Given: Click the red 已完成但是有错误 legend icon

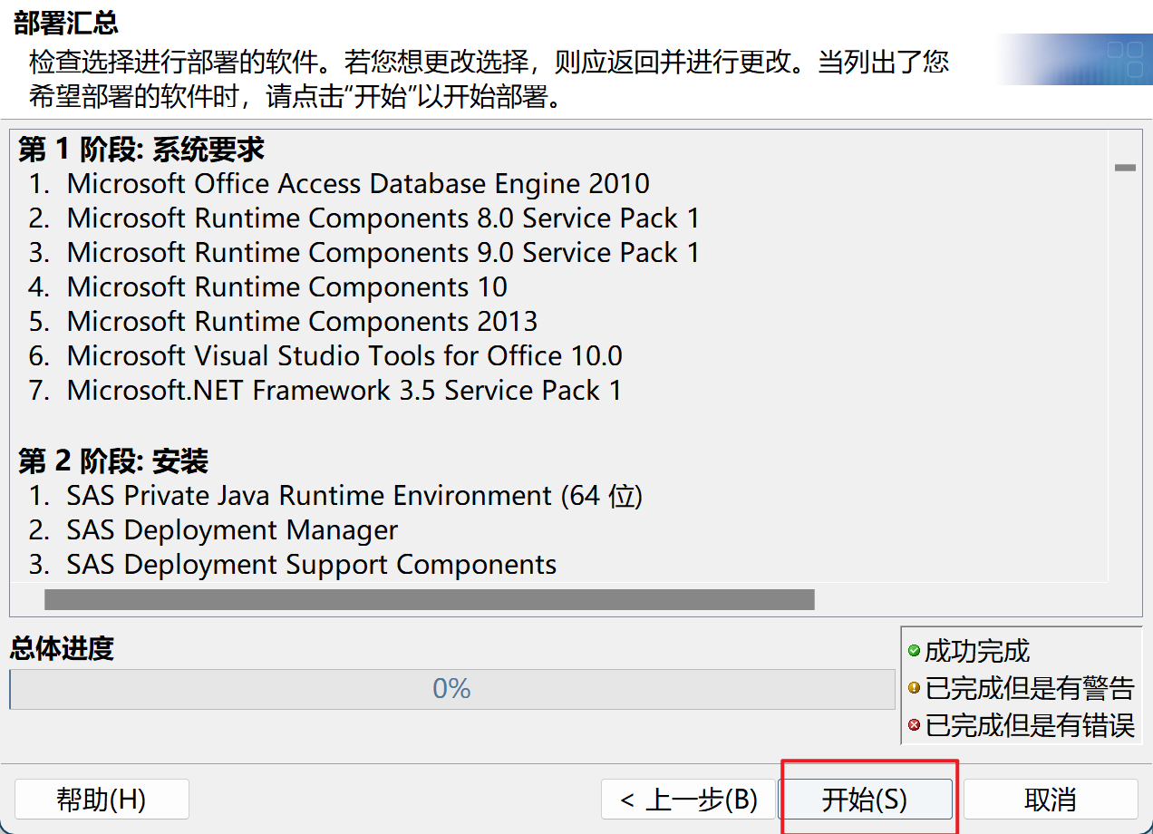Looking at the screenshot, I should pyautogui.click(x=914, y=725).
